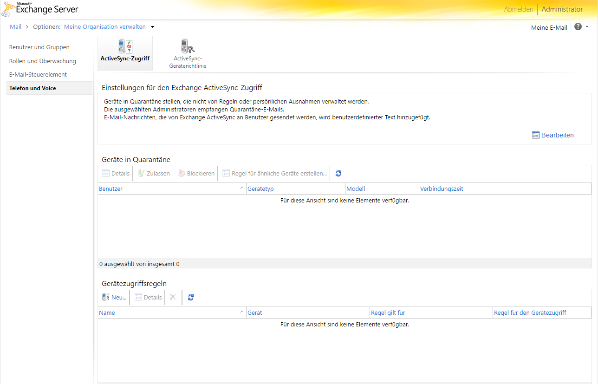Click Abmelden to sign out

click(x=519, y=9)
